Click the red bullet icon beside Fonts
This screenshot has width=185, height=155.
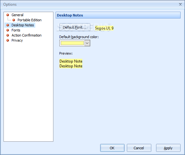coord(8,30)
